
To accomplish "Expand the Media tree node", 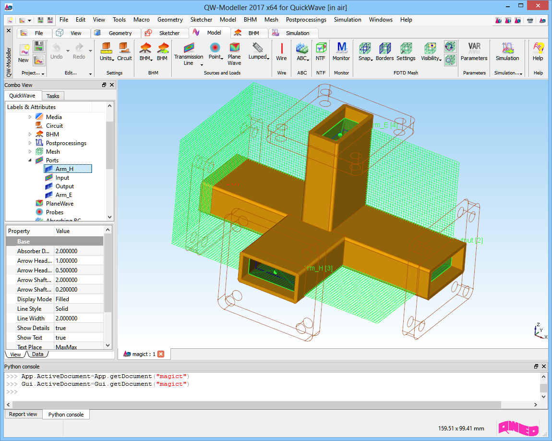I will pos(30,117).
